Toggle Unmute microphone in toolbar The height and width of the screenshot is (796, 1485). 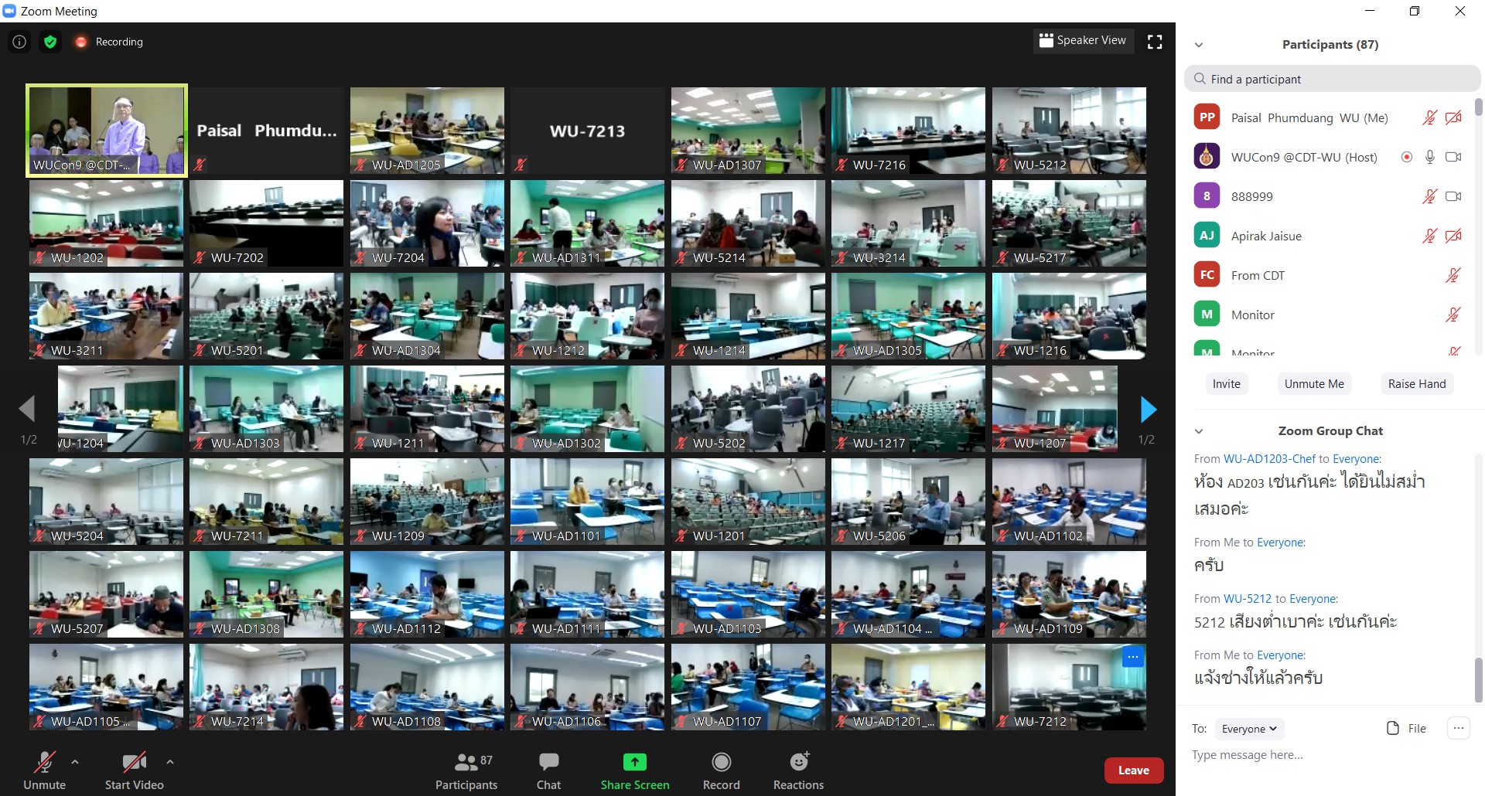pyautogui.click(x=44, y=770)
